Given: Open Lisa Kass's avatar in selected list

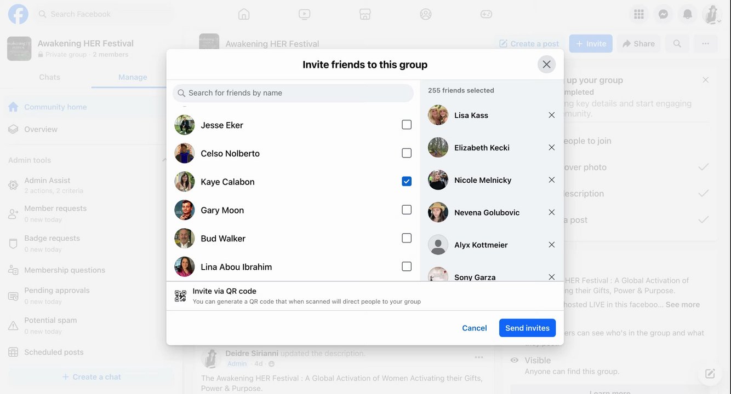Looking at the screenshot, I should click(438, 115).
